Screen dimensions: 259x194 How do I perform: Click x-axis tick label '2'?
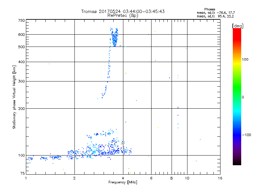tap(74, 178)
